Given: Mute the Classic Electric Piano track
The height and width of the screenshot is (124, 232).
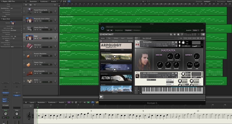Looking at the screenshot, I should (x=35, y=30).
